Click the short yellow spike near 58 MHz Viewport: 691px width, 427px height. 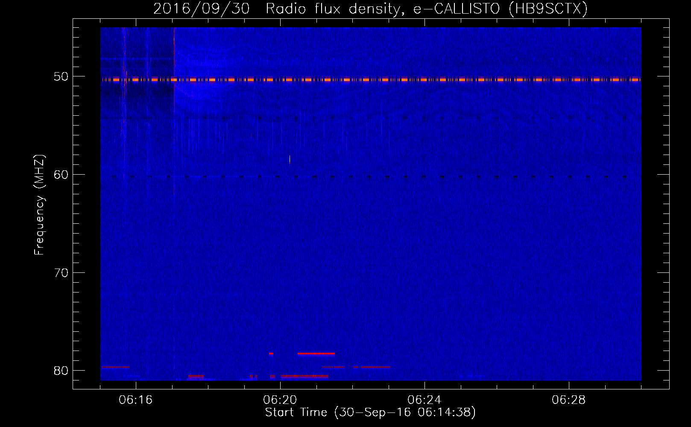click(290, 159)
